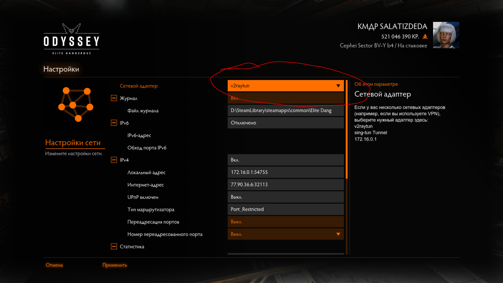Click the commander avatar portrait
Image resolution: width=503 pixels, height=283 pixels.
(446, 35)
